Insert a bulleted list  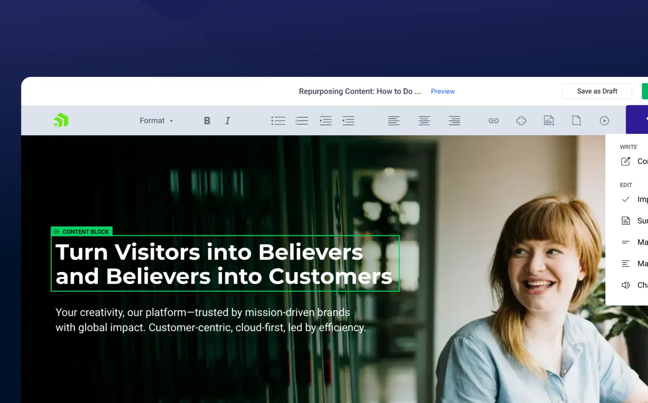pyautogui.click(x=278, y=121)
